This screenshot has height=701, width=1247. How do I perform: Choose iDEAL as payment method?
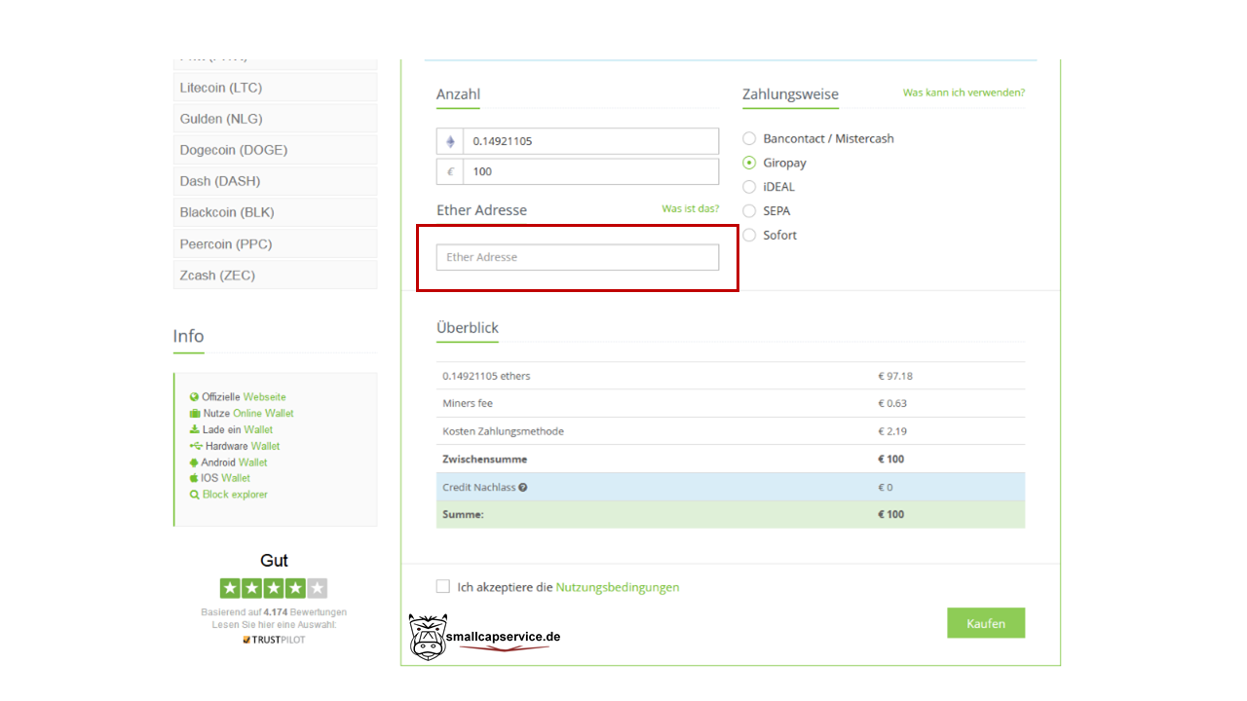pos(749,187)
